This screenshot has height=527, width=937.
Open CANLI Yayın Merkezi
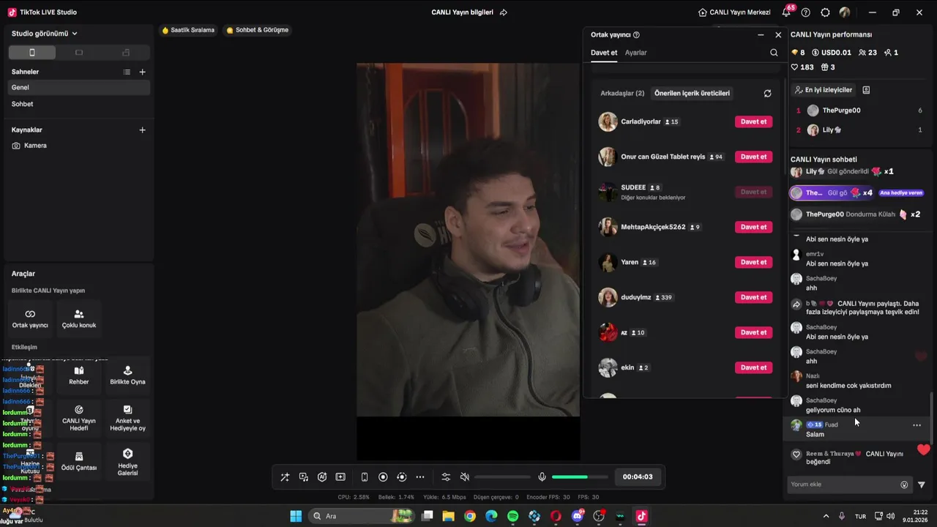coord(734,12)
